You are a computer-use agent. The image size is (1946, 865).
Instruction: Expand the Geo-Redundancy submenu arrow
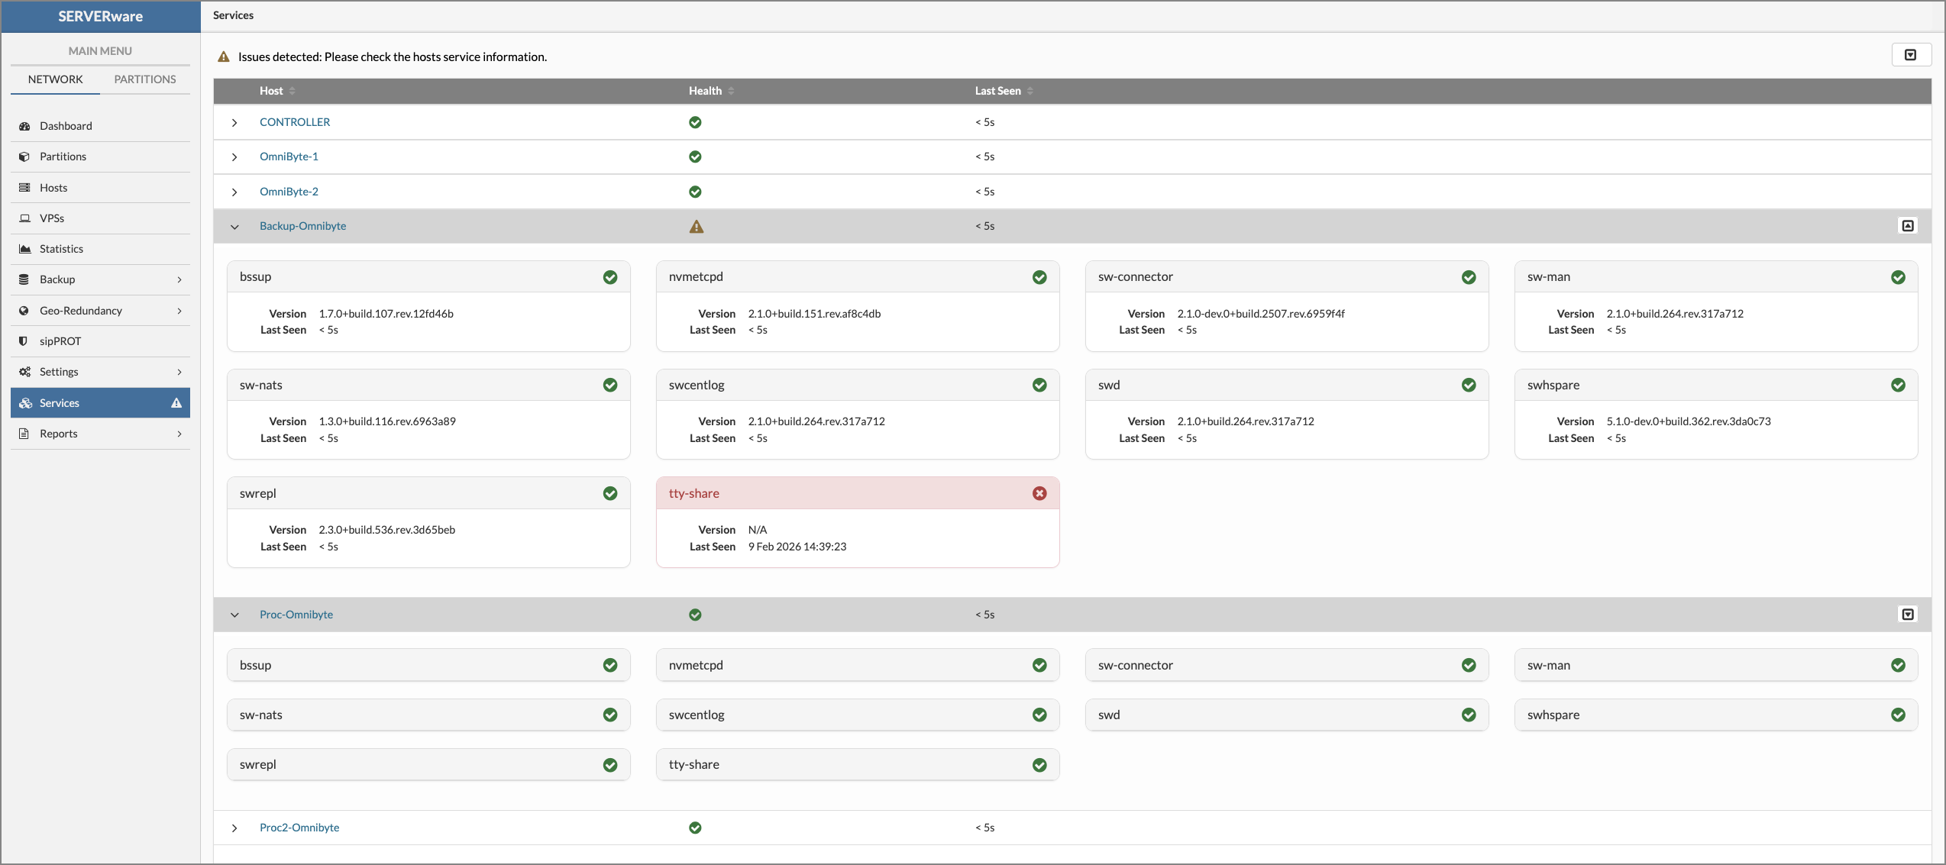click(179, 311)
